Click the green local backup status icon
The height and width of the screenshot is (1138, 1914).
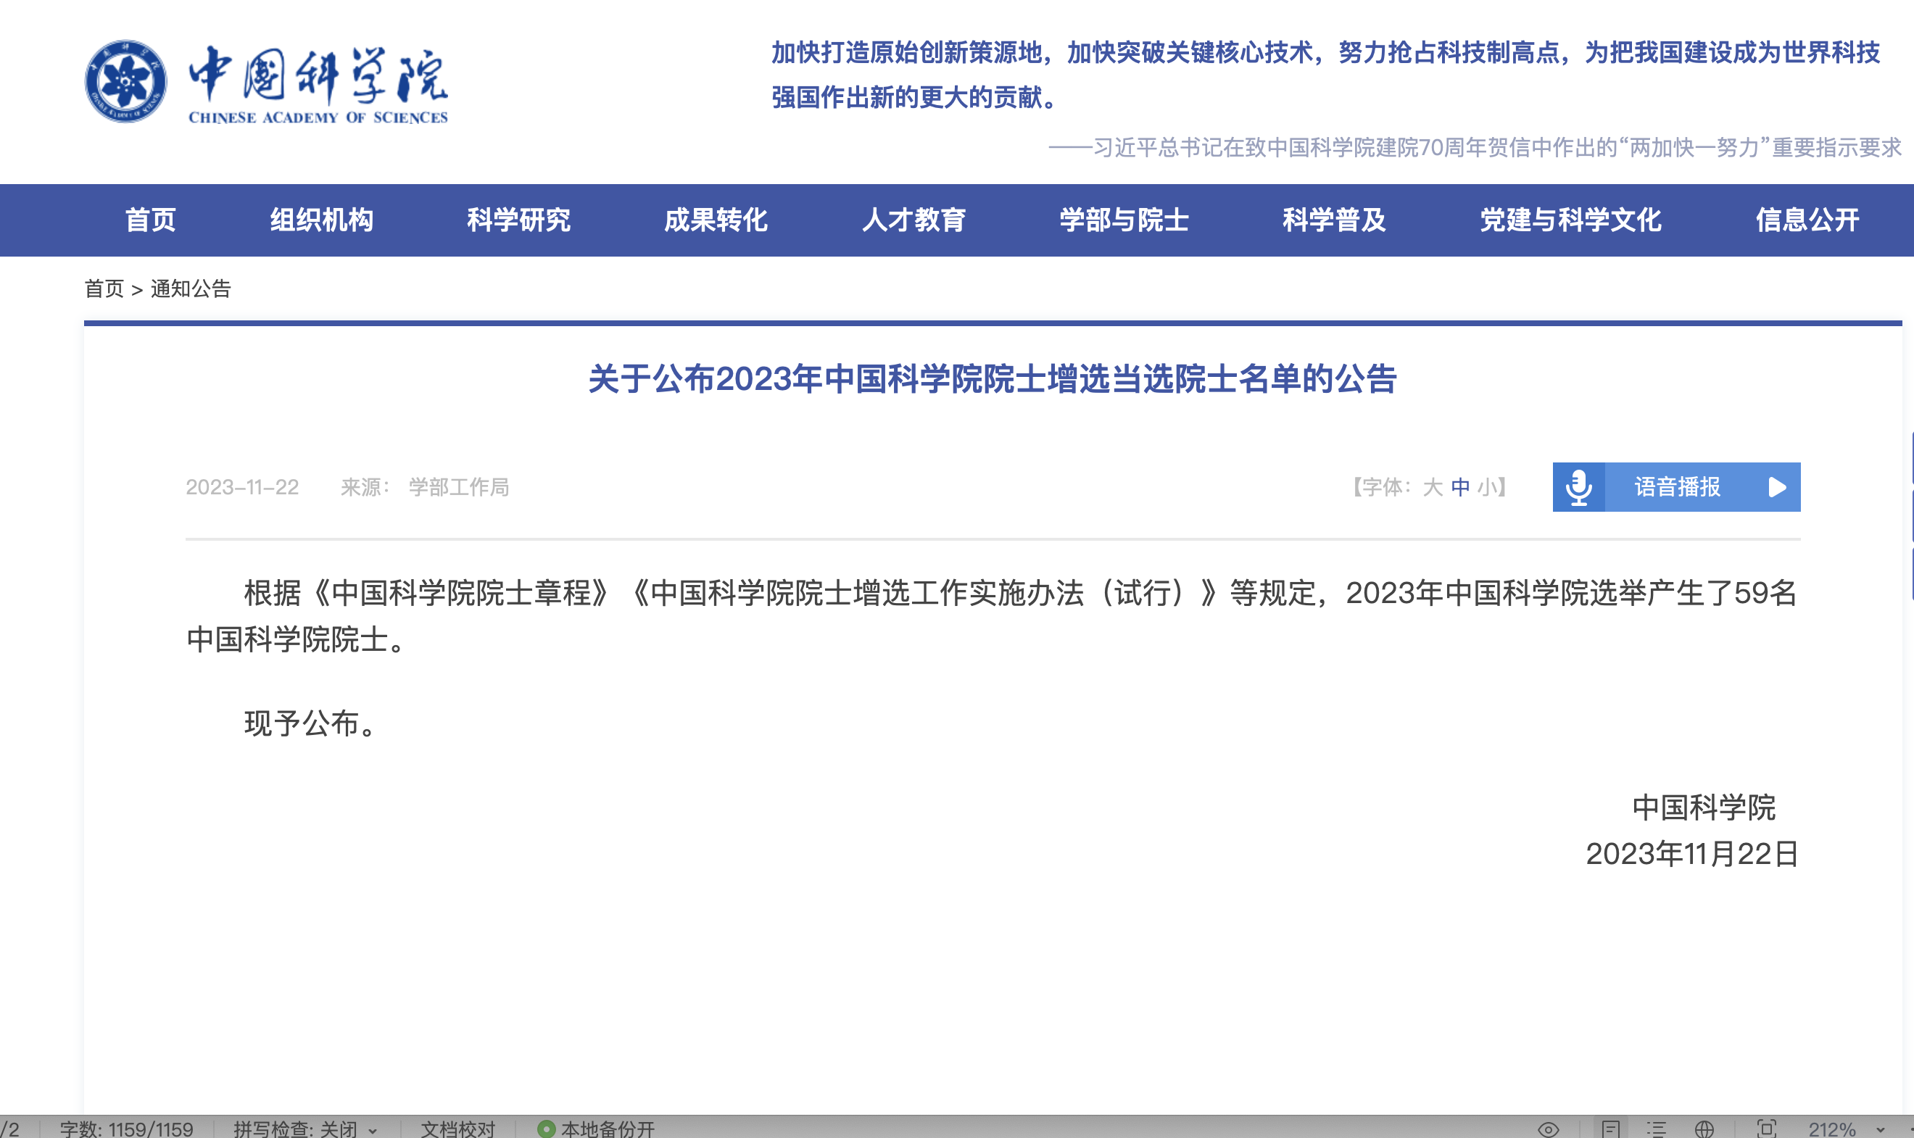[546, 1129]
